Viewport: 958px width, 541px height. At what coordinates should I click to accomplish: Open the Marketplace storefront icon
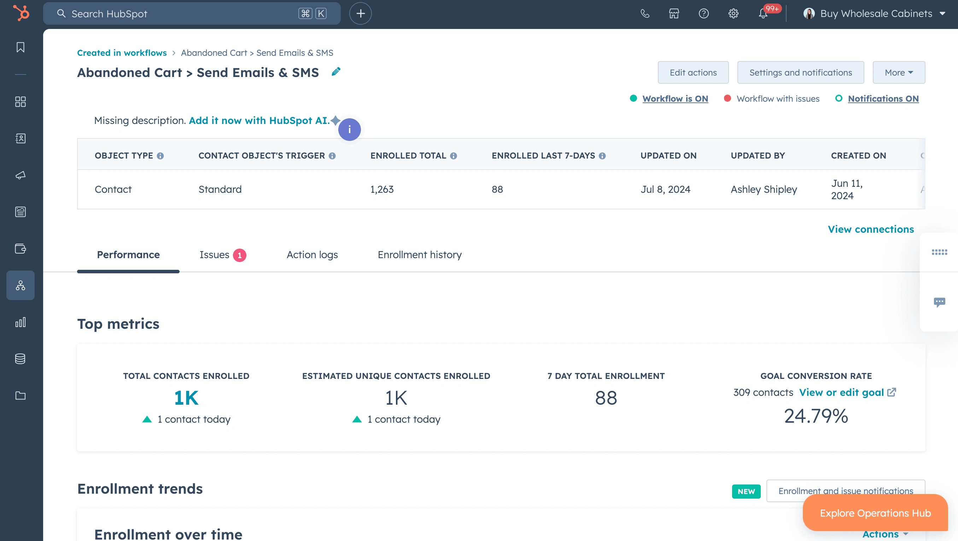[674, 13]
